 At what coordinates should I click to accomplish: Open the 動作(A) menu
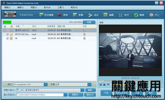[x=47, y=7]
